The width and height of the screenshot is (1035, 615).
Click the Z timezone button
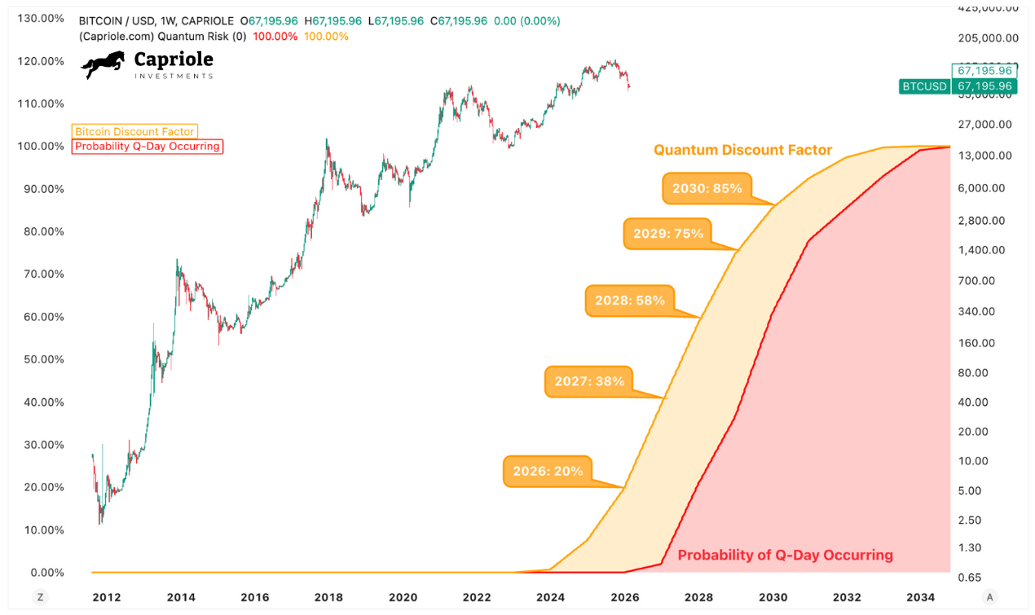(x=38, y=597)
